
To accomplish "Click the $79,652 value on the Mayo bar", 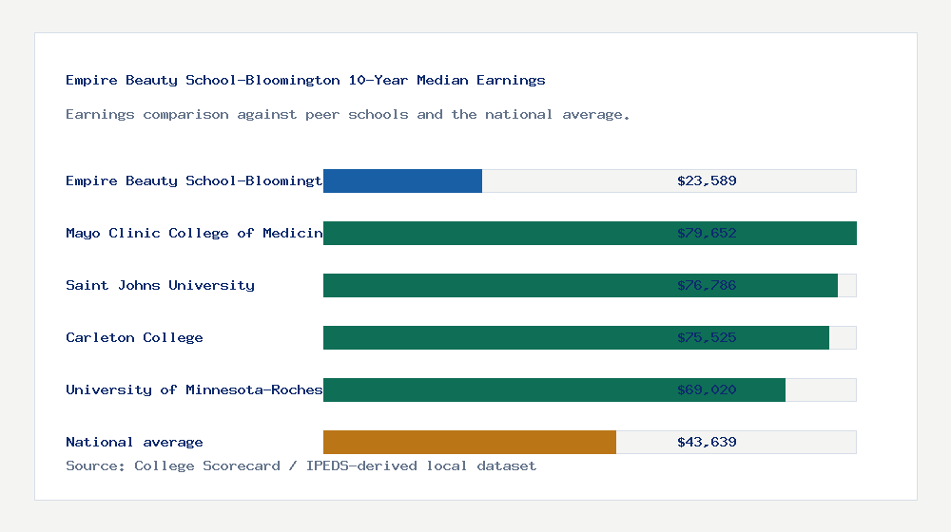I will (x=707, y=234).
